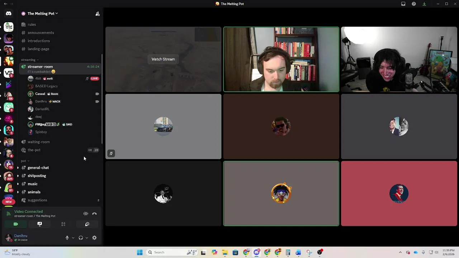Open User Settings gear
The height and width of the screenshot is (258, 459).
pos(94,238)
